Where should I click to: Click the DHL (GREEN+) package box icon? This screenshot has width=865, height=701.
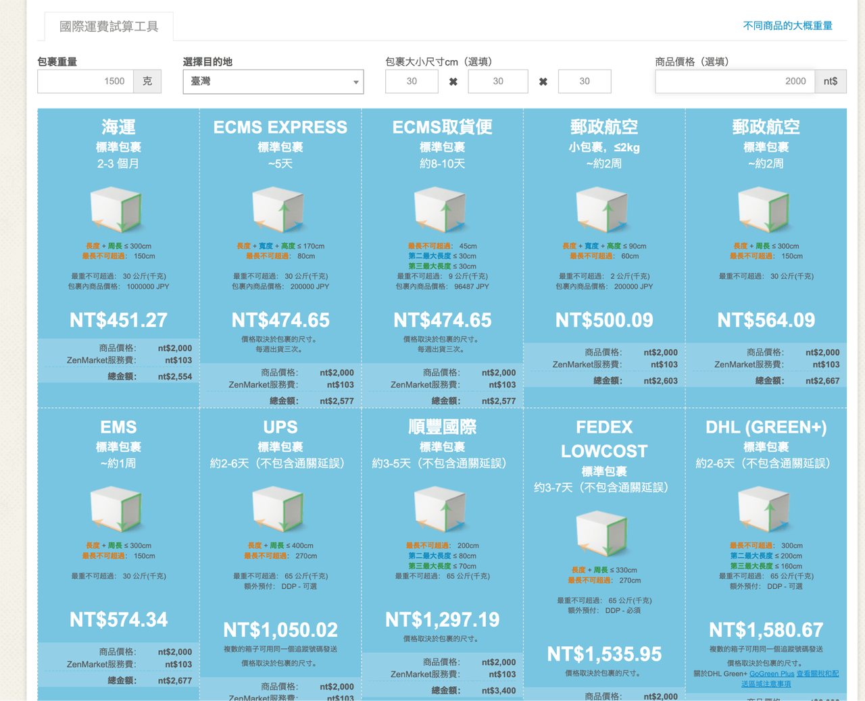764,510
